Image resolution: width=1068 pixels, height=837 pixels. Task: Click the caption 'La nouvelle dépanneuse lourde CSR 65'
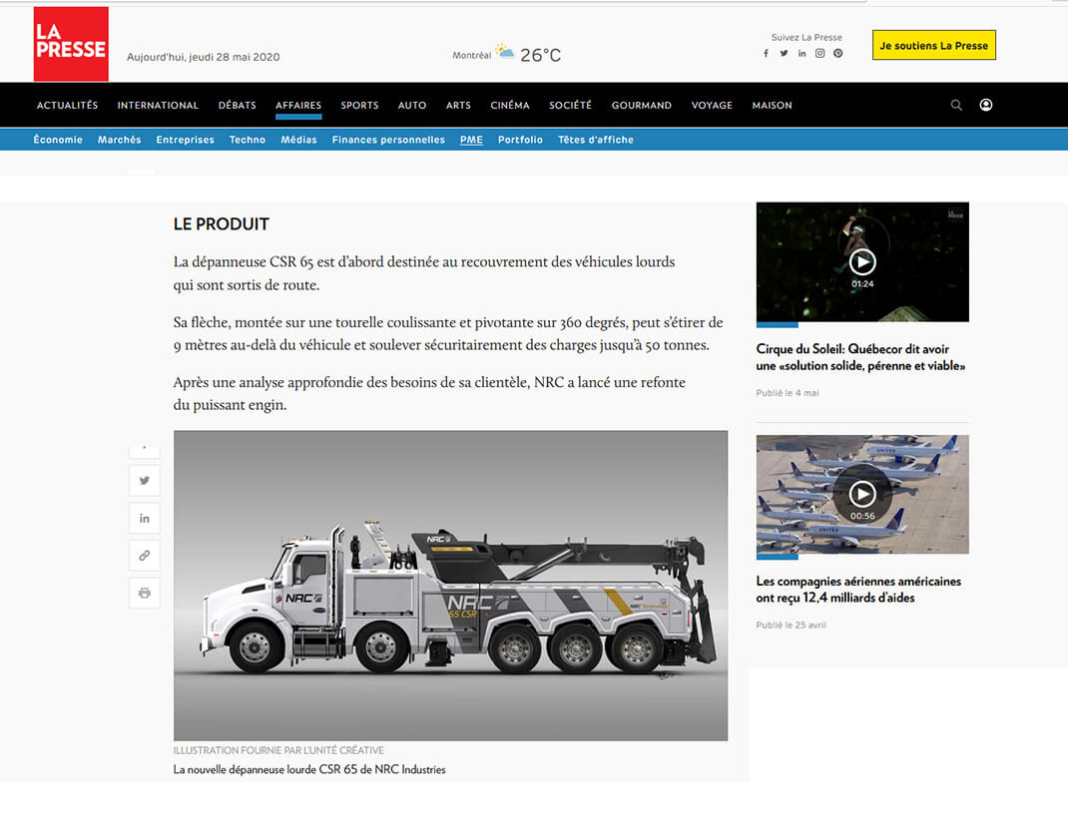(x=309, y=769)
